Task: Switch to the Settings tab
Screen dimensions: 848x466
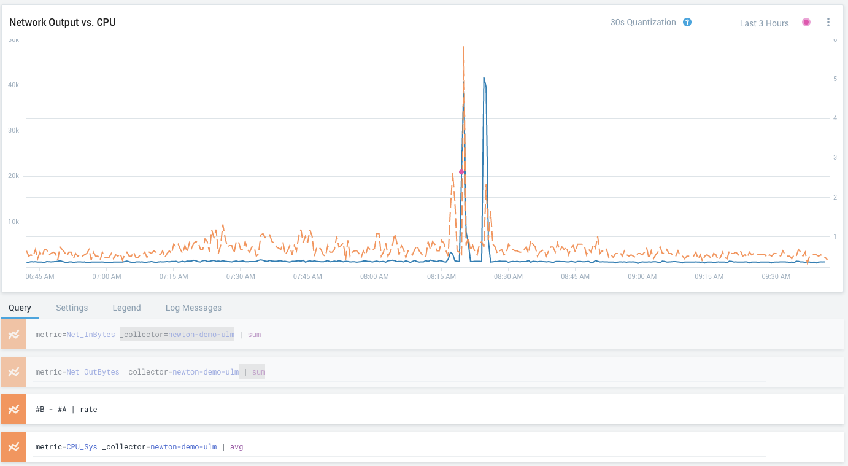Action: [x=72, y=308]
